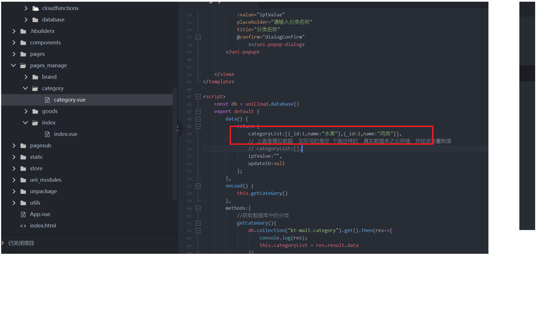Fold the export default block at line 47
The height and width of the screenshot is (309, 554).
coord(198,112)
